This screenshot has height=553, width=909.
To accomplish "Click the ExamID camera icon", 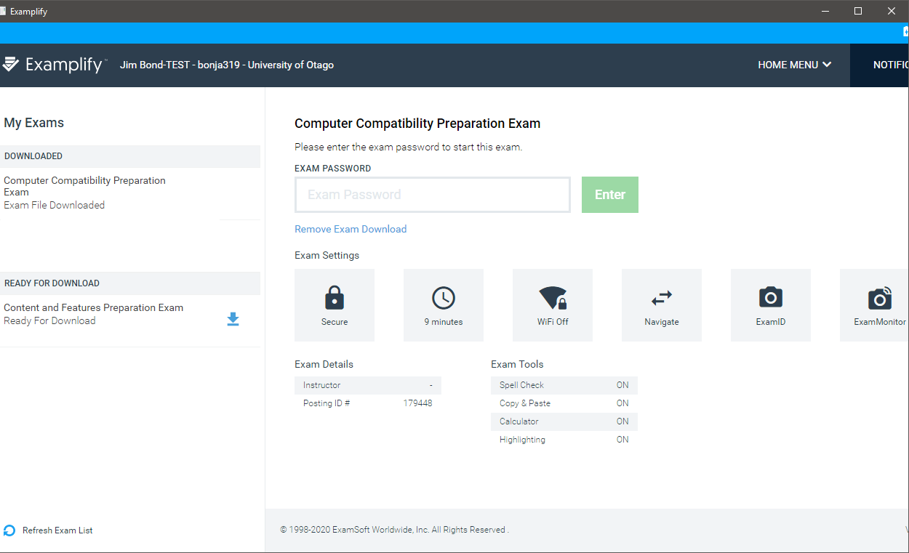I will (x=771, y=297).
